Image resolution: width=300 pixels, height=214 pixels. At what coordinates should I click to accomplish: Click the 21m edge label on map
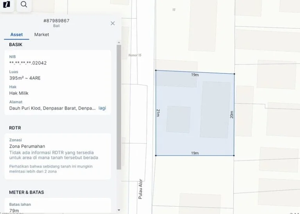click(158, 113)
